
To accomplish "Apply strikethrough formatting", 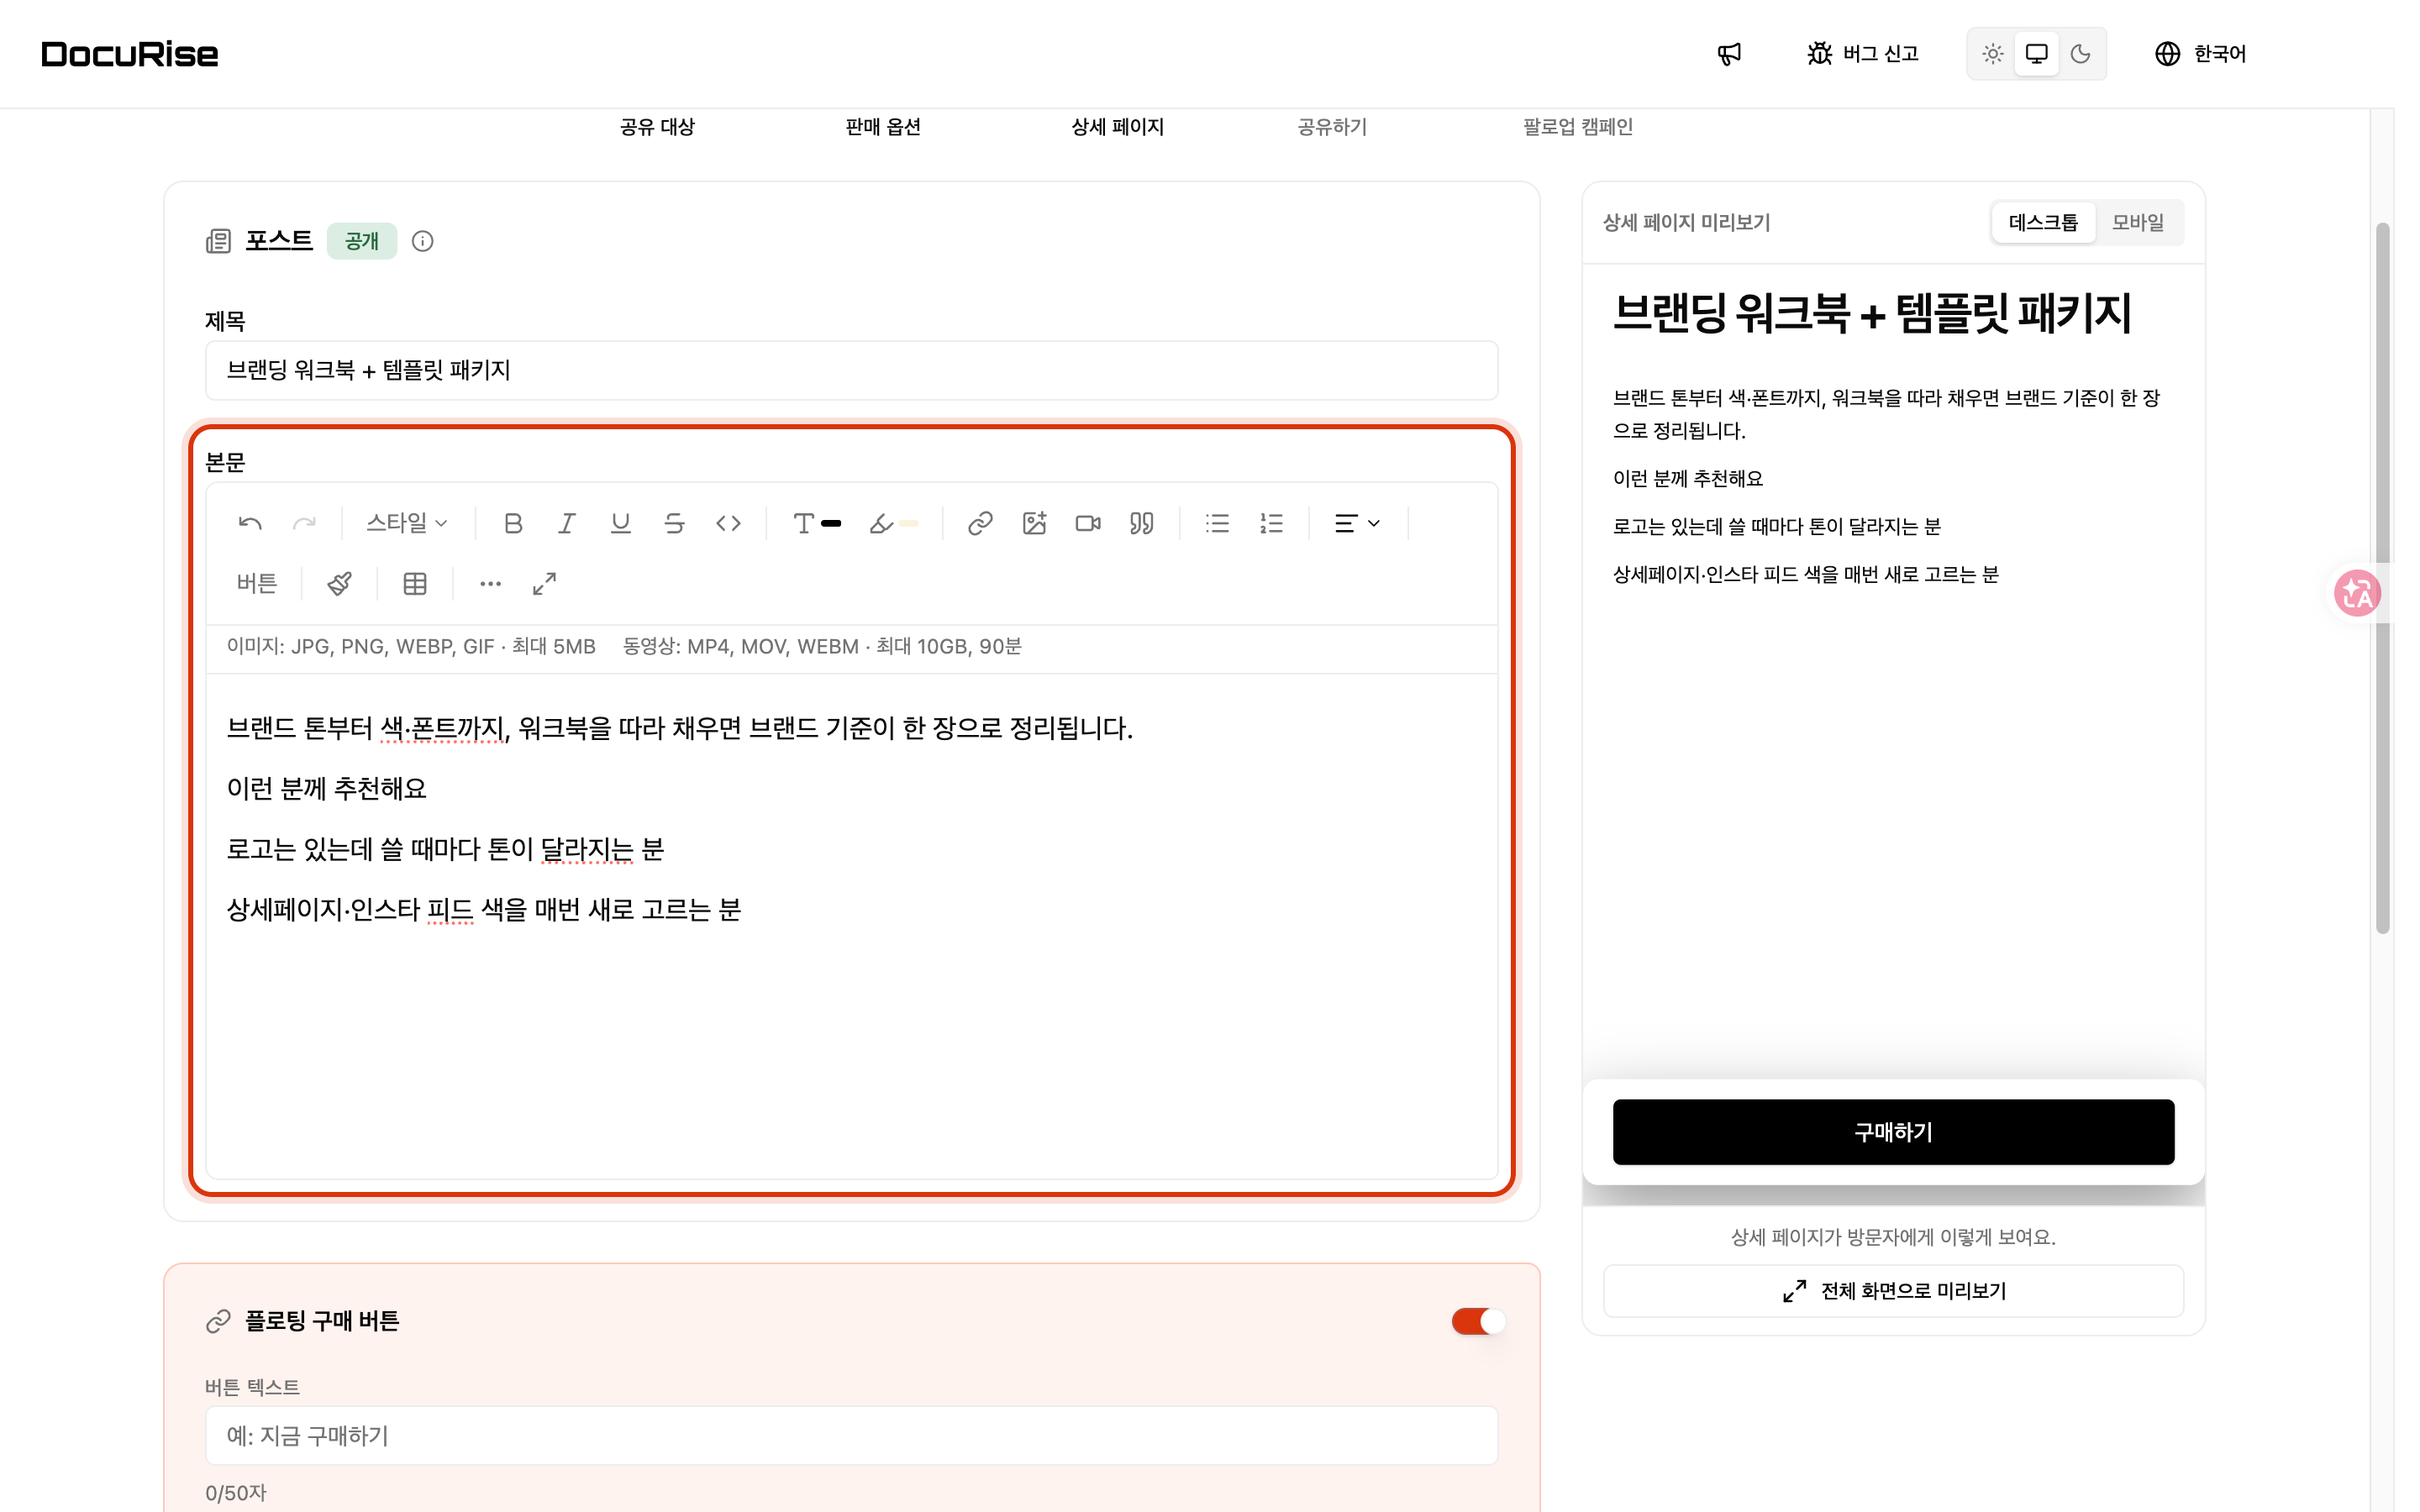I will click(675, 523).
